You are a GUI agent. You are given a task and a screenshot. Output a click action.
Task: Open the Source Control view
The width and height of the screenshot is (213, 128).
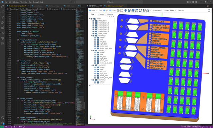point(3,17)
